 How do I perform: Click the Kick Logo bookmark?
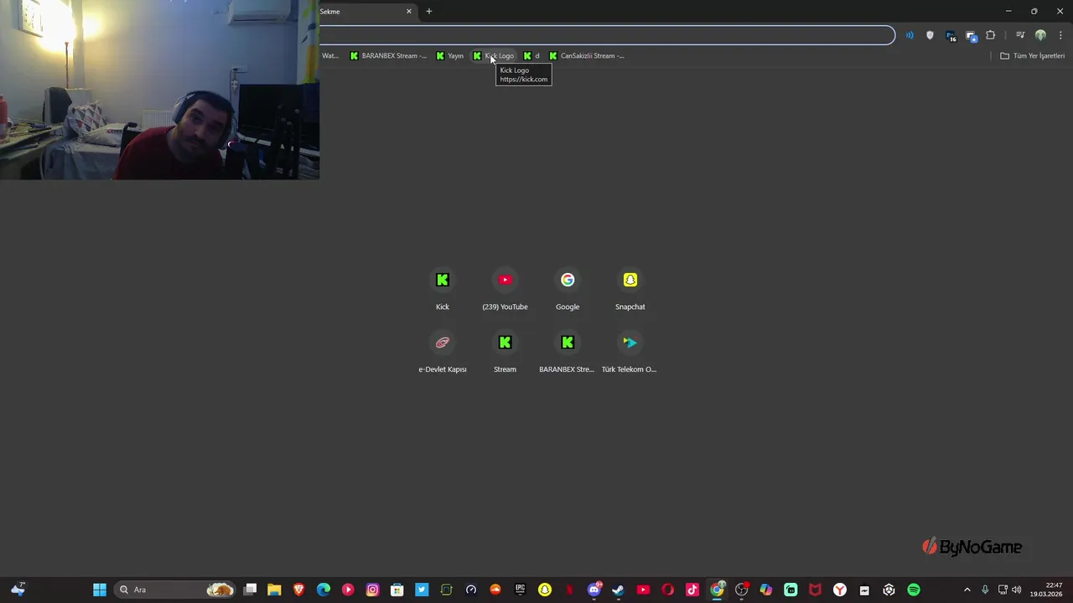click(494, 56)
